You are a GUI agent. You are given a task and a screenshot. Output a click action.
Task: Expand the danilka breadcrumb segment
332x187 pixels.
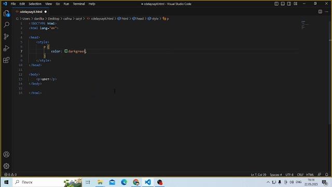pos(39,19)
